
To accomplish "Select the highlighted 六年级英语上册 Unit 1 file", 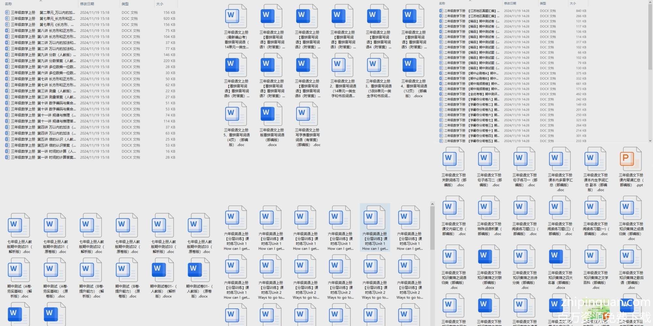I will coord(375,217).
